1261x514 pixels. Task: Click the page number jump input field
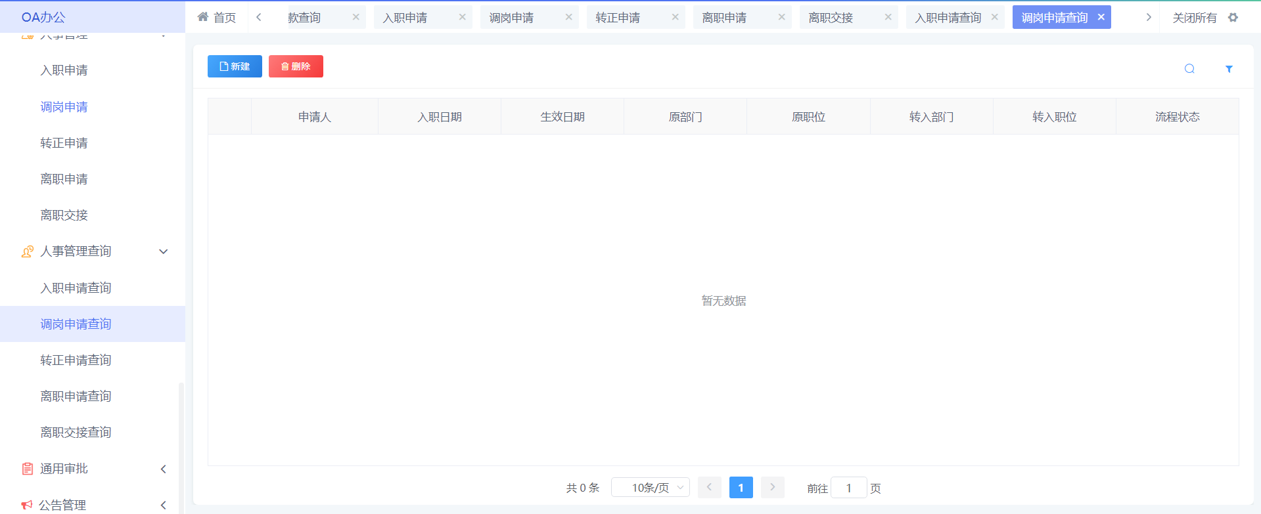tap(848, 488)
